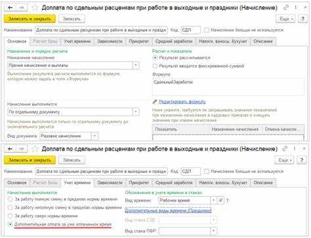The height and width of the screenshot is (238, 311).
Task: Select 'За работу неполную смену' radio option
Action: 10,207
